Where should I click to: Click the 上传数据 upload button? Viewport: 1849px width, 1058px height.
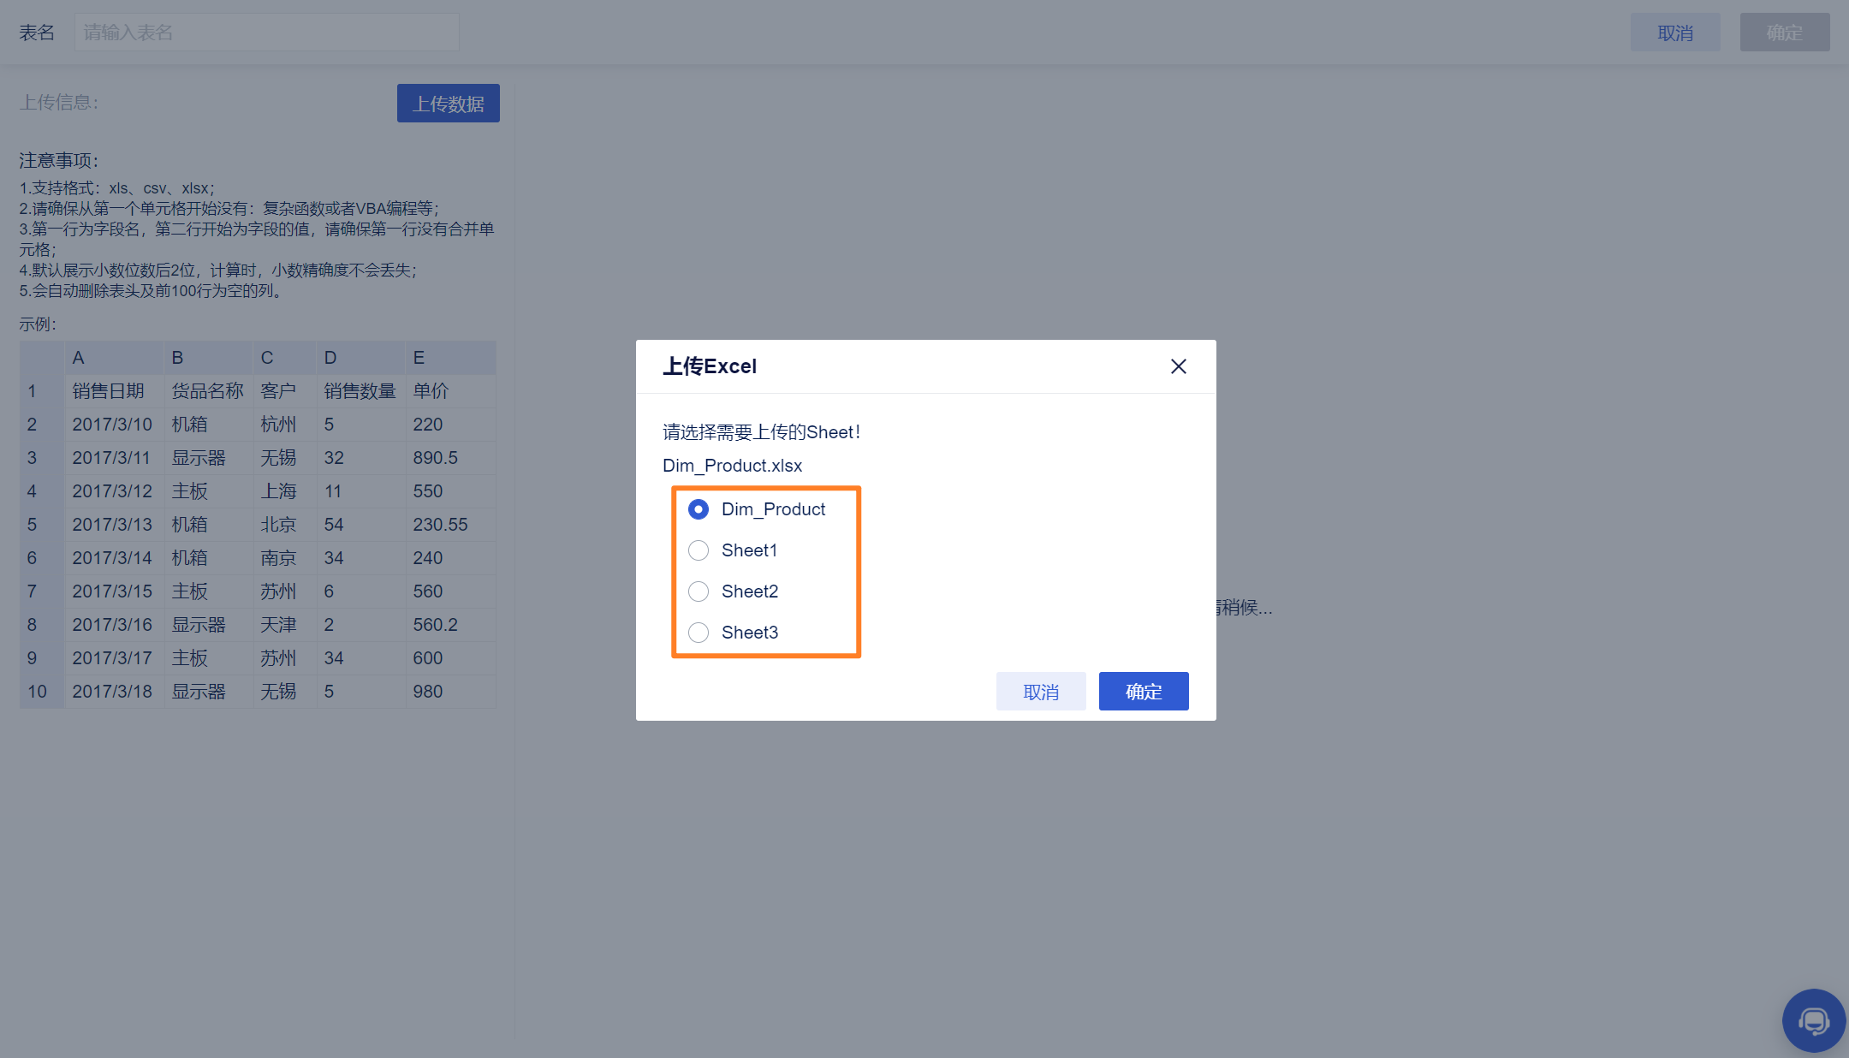[448, 104]
